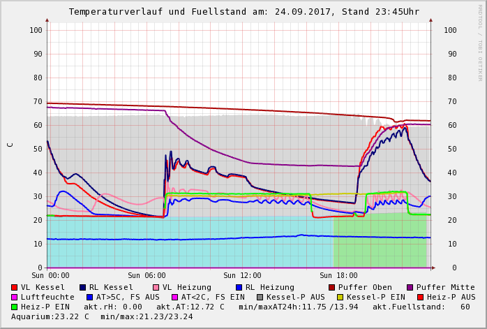Click the magenta Luftfeuchte legend swatch
Image resolution: width=487 pixels, height=329 pixels.
15,297
